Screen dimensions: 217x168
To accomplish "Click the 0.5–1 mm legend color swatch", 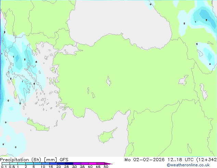I will pos(14,164).
